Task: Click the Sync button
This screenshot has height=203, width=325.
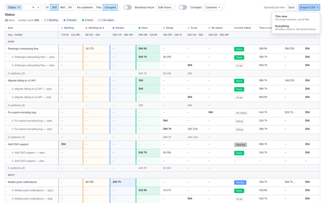Action: (x=291, y=7)
